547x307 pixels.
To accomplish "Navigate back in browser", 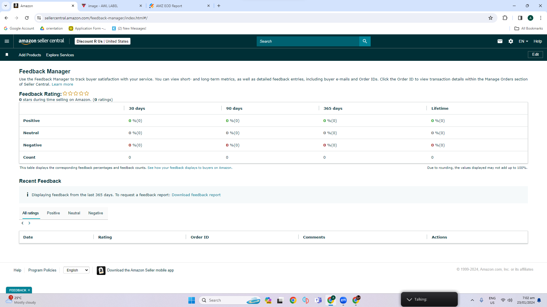I will click(x=6, y=18).
